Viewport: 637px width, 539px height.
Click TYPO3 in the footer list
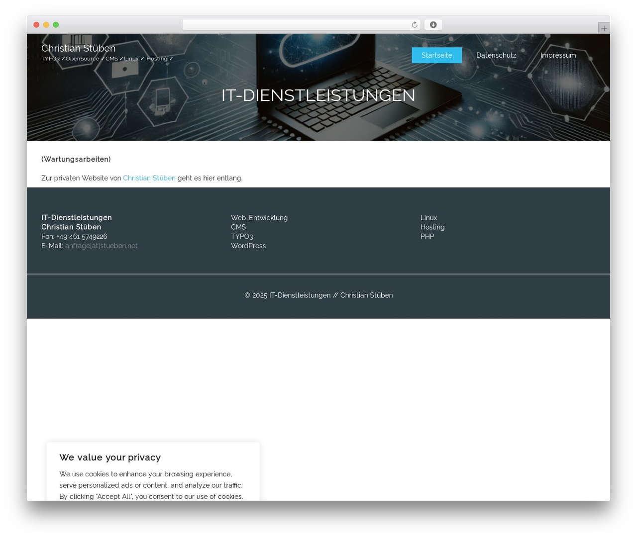[242, 236]
